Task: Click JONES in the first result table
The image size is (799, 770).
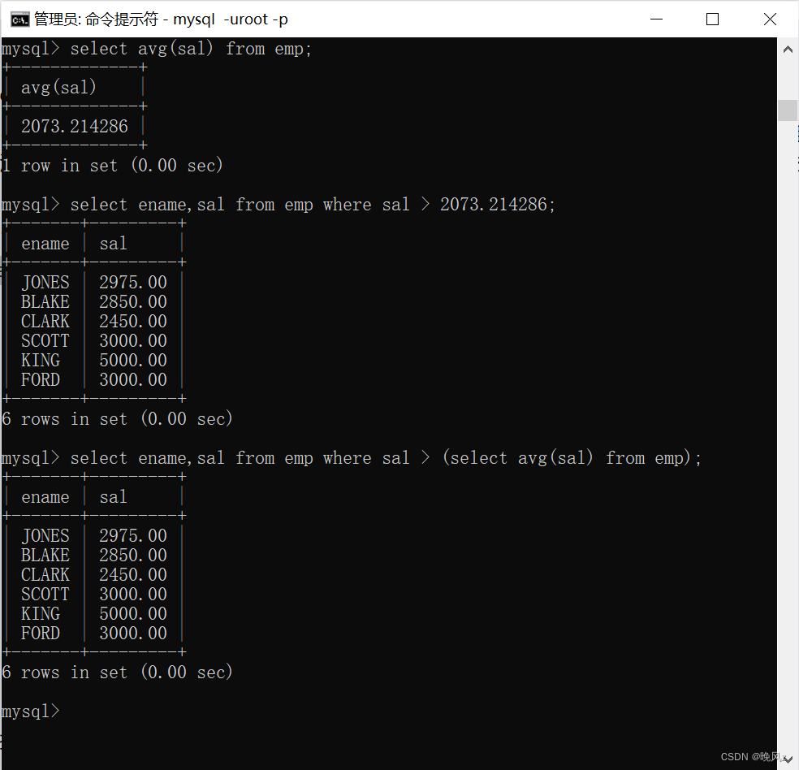Action: (45, 282)
